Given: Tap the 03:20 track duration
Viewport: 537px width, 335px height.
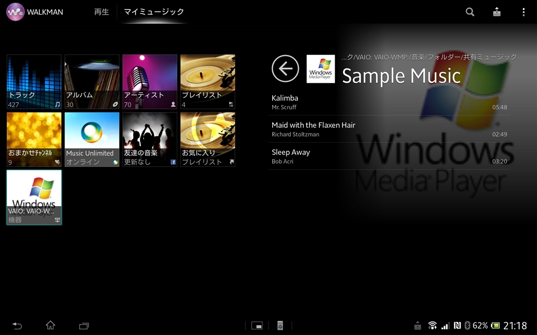Looking at the screenshot, I should pos(500,161).
